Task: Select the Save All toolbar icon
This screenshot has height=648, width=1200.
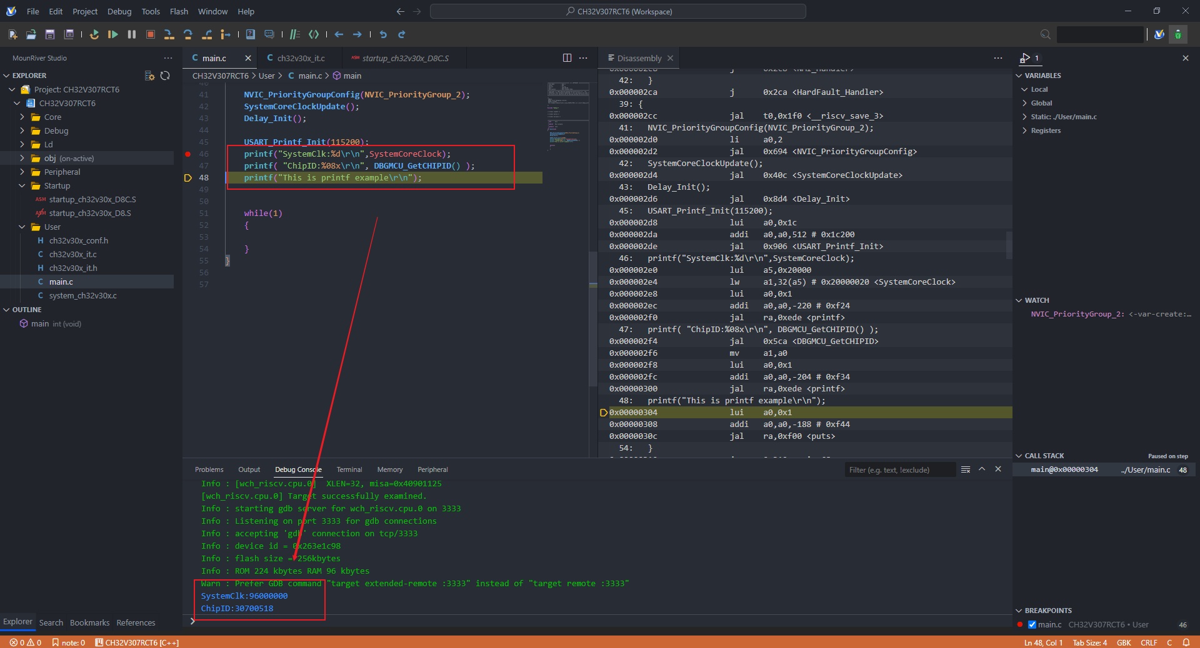Action: (69, 34)
